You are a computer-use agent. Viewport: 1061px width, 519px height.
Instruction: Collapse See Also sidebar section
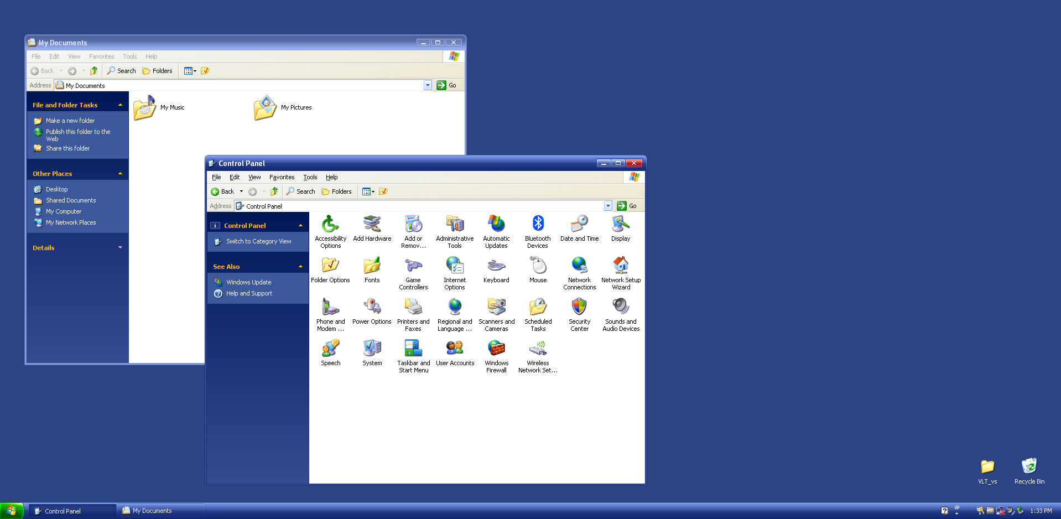point(300,266)
